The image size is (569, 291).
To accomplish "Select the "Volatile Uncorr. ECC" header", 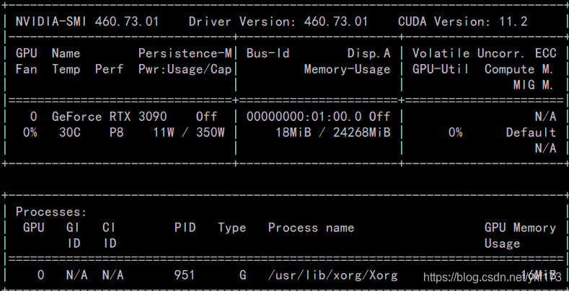I will tap(484, 53).
